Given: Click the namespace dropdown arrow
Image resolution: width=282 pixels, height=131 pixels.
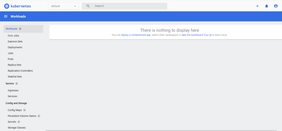Looking at the screenshot, I should point(75,6).
